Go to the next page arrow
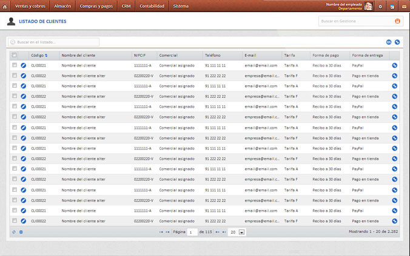Viewport: 410px width, 256px height. [217, 232]
